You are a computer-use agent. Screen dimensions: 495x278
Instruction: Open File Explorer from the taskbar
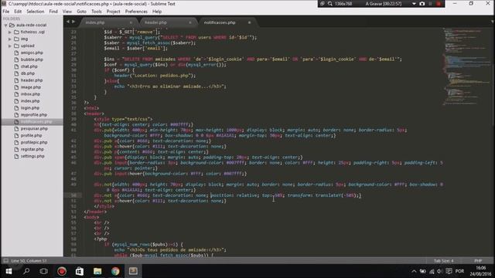click(x=97, y=271)
